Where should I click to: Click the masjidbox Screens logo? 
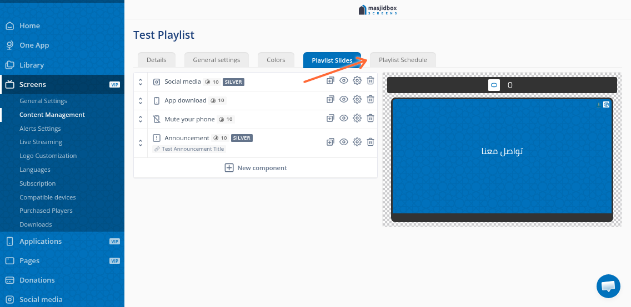pos(378,9)
